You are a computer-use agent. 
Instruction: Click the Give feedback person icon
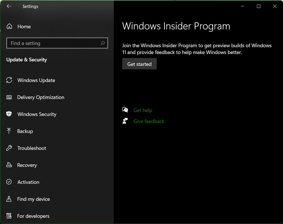(125, 121)
